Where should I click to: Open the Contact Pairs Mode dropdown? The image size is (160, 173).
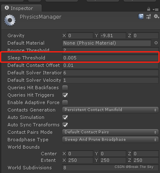pyautogui.click(x=110, y=132)
